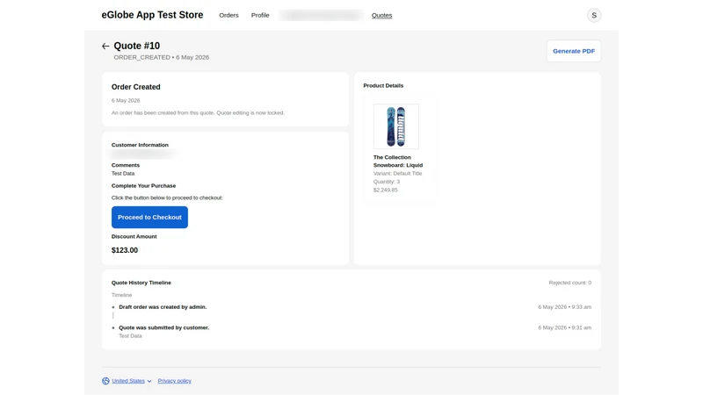Open the Orders menu item
The height and width of the screenshot is (395, 703).
click(228, 15)
